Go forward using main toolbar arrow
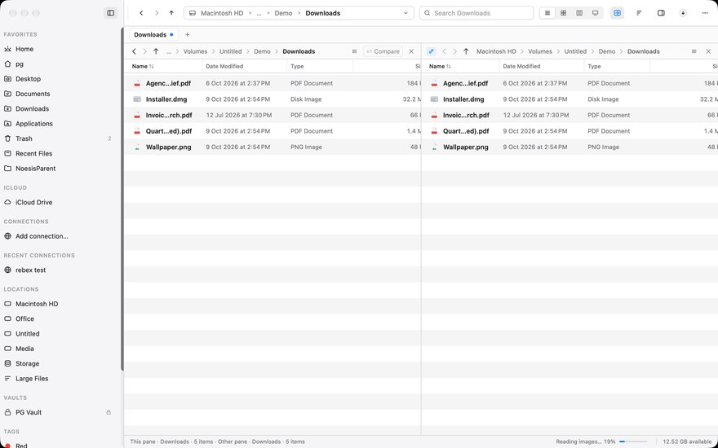Viewport: 718px width, 448px height. point(157,13)
